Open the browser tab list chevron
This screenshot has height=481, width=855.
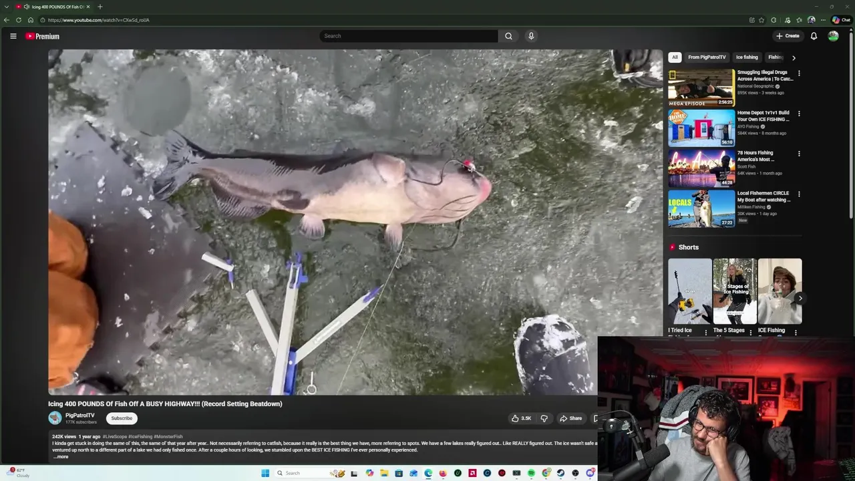(x=7, y=7)
